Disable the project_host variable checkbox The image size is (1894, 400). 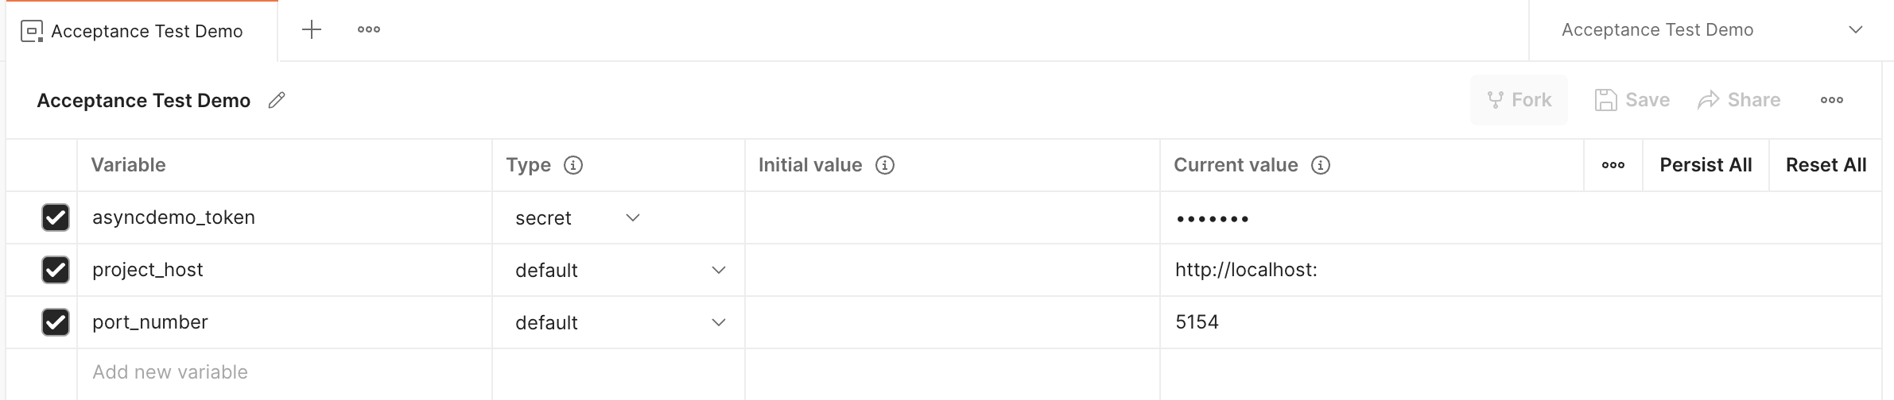coord(56,270)
